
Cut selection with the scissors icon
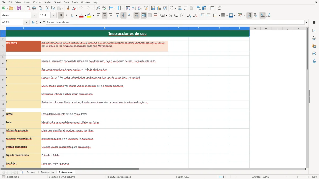tap(47, 8)
